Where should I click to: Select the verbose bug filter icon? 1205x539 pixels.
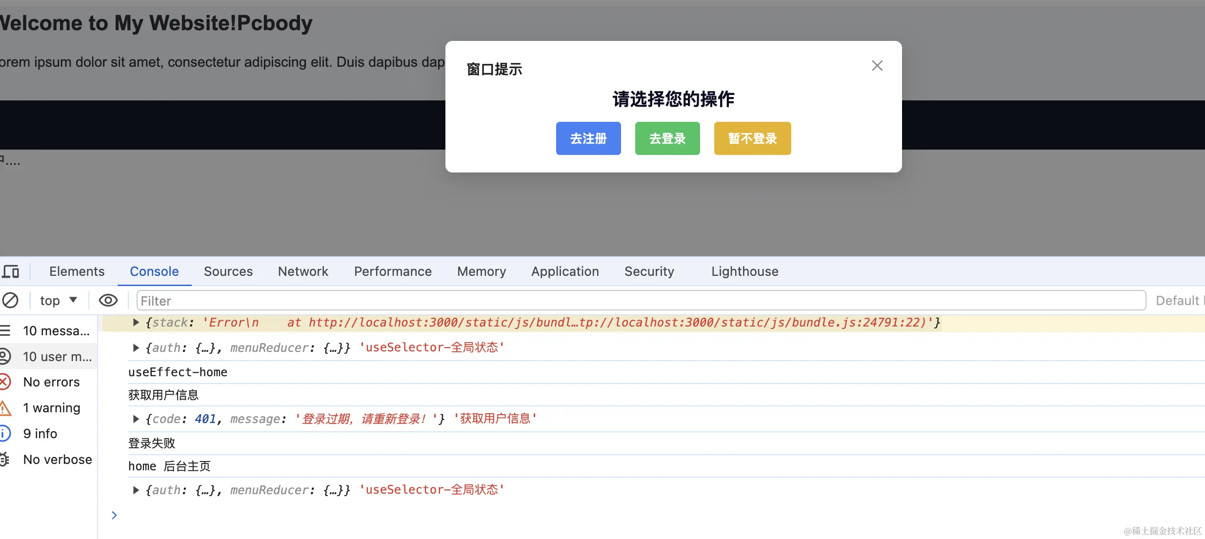click(5, 460)
